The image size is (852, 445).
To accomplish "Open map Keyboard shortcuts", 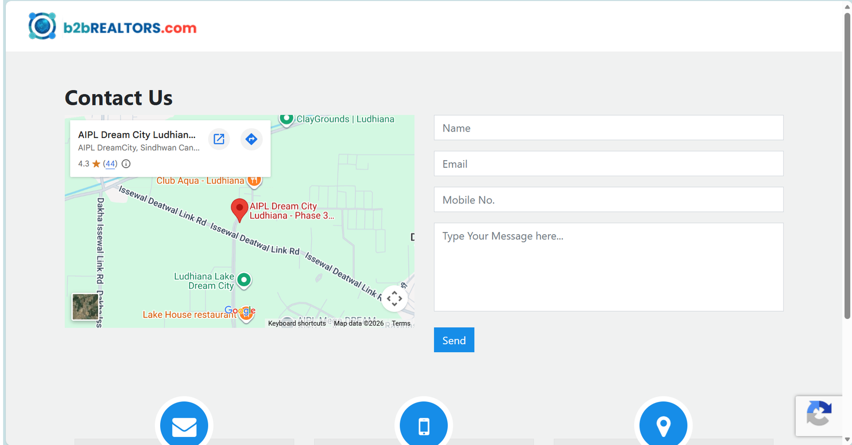I will [x=297, y=324].
